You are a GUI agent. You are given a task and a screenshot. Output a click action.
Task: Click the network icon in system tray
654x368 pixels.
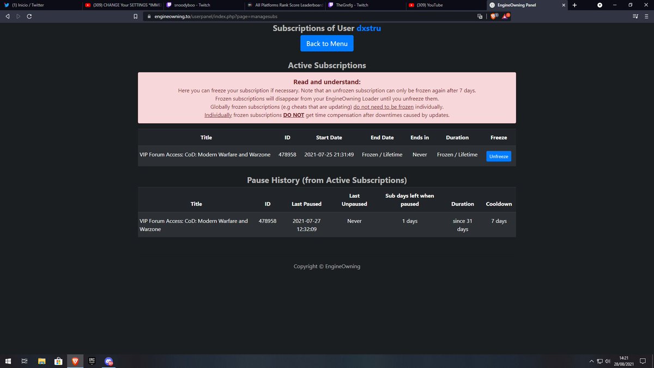(x=599, y=361)
